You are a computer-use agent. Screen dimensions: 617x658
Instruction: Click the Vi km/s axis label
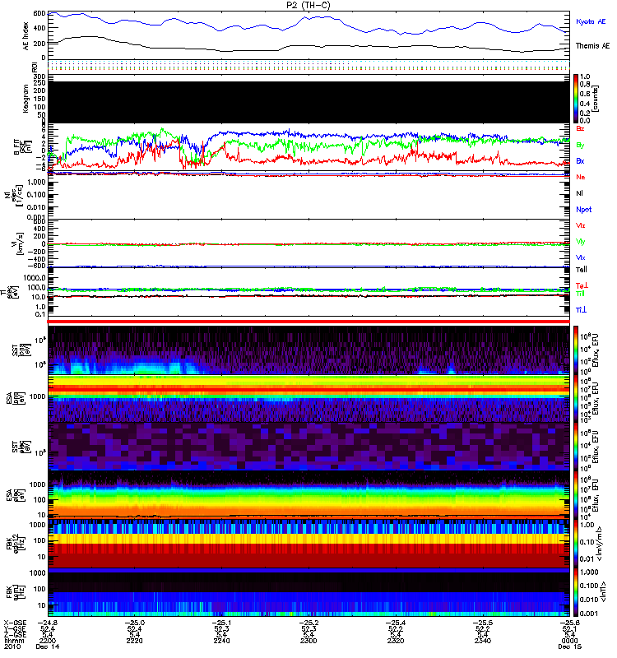(x=19, y=243)
